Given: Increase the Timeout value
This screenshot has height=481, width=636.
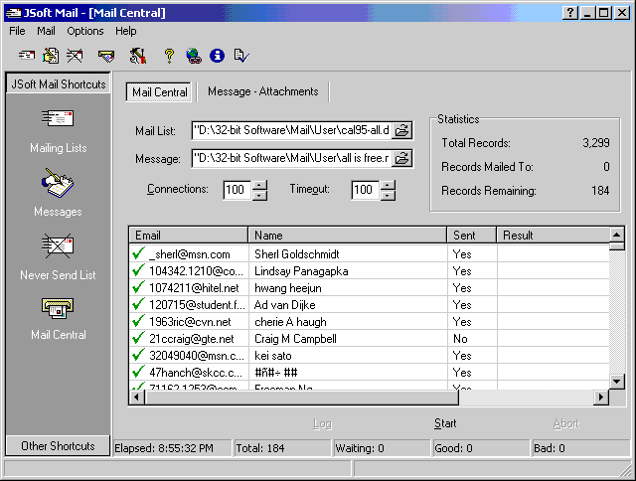Looking at the screenshot, I should pyautogui.click(x=388, y=185).
